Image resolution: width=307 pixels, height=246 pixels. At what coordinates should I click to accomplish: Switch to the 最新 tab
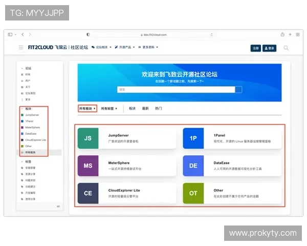(x=145, y=109)
